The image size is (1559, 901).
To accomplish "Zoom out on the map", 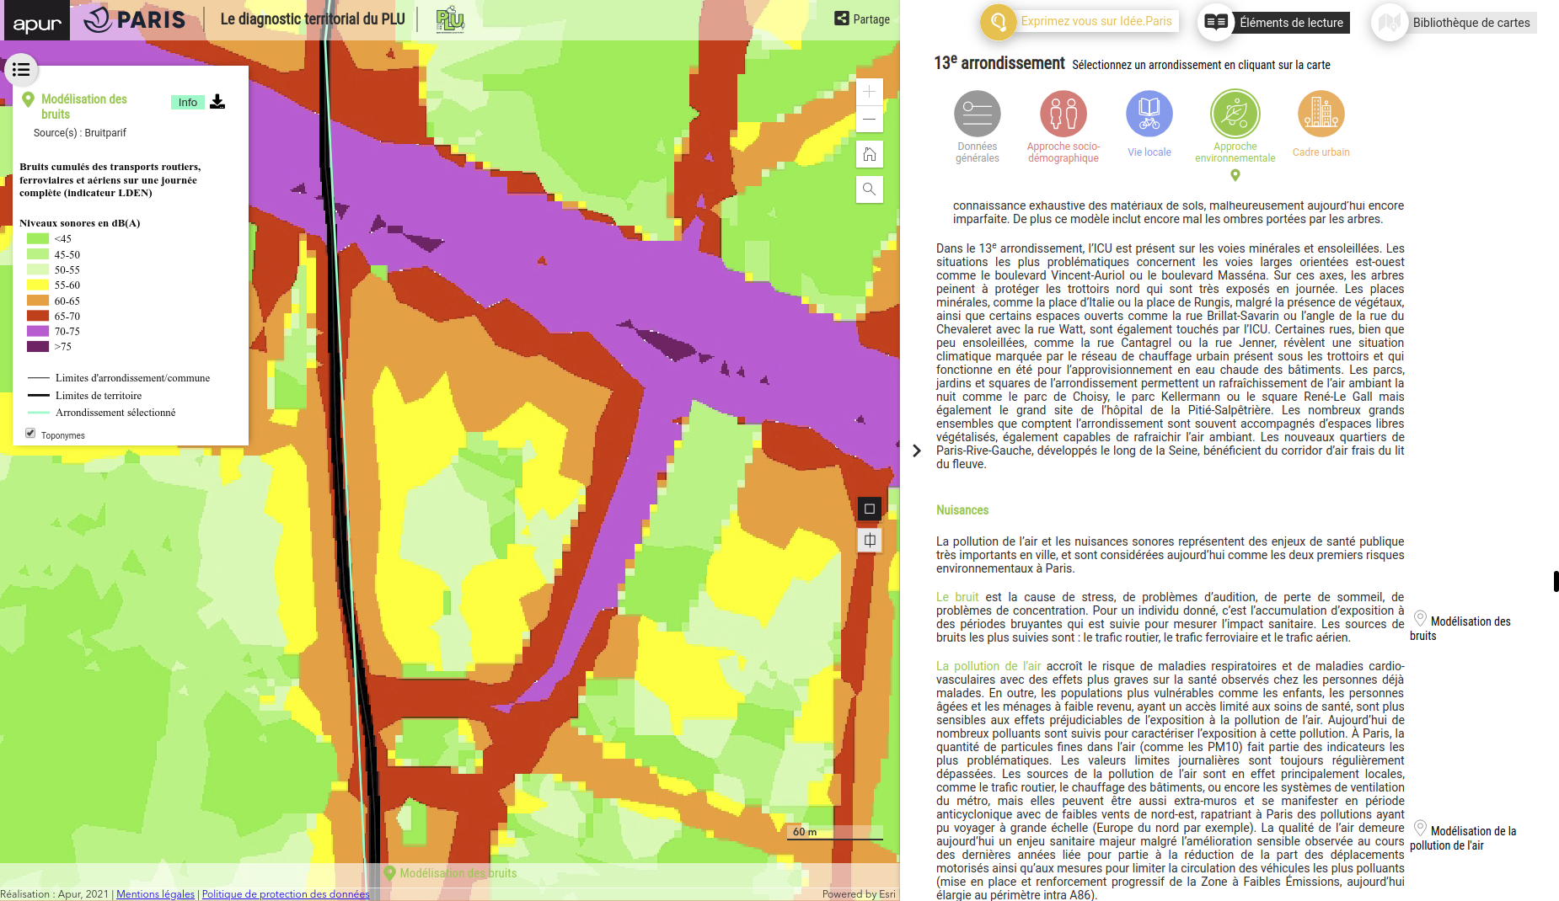I will click(x=869, y=120).
